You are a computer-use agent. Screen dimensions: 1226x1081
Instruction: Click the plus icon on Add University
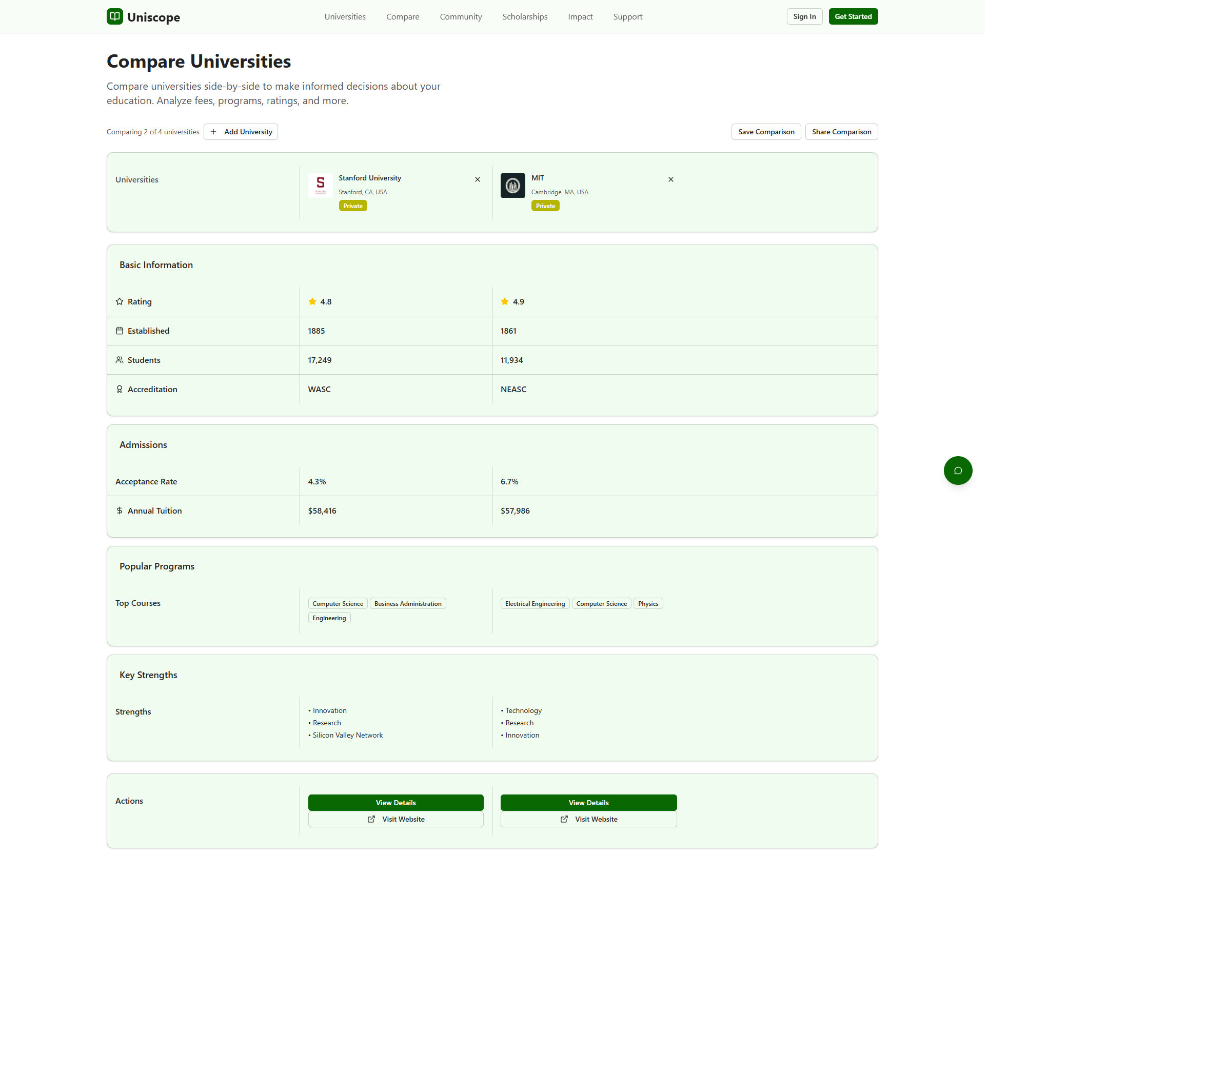pyautogui.click(x=213, y=132)
